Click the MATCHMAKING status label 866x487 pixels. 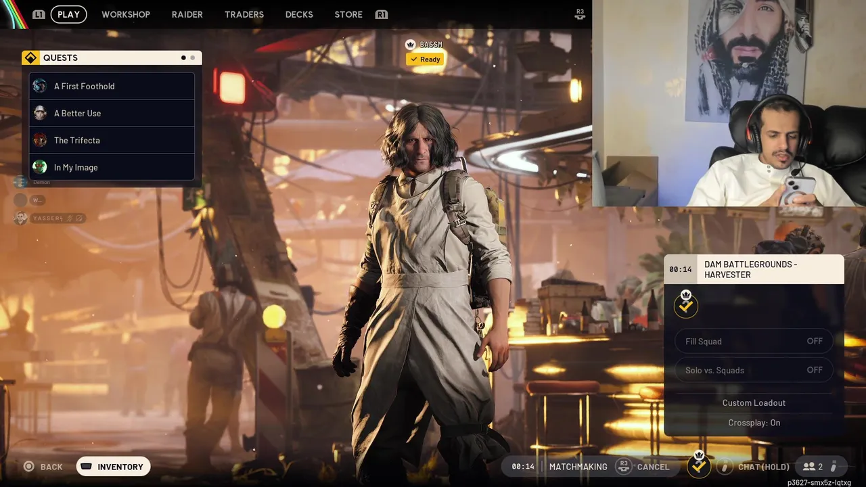point(578,467)
